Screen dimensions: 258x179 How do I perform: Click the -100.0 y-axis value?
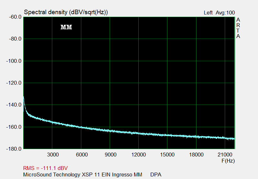click(14, 61)
